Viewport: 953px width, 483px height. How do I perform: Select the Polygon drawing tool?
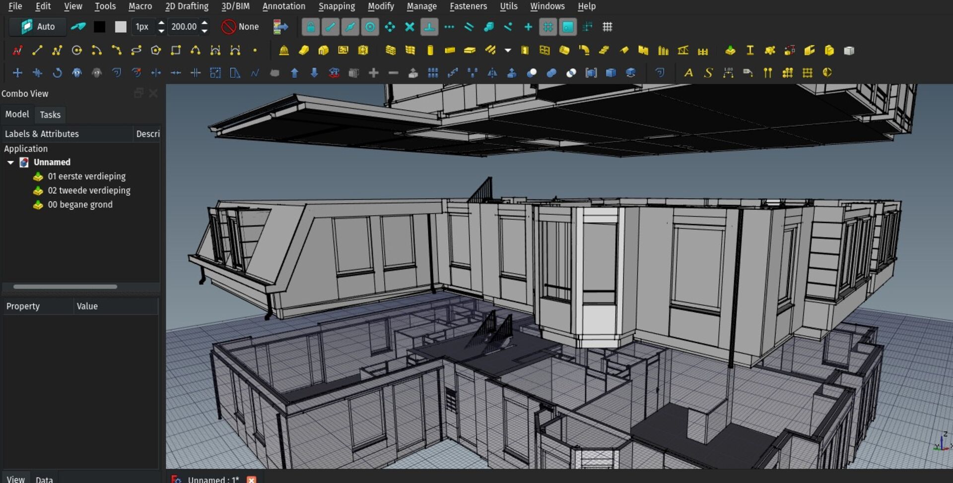pyautogui.click(x=156, y=50)
